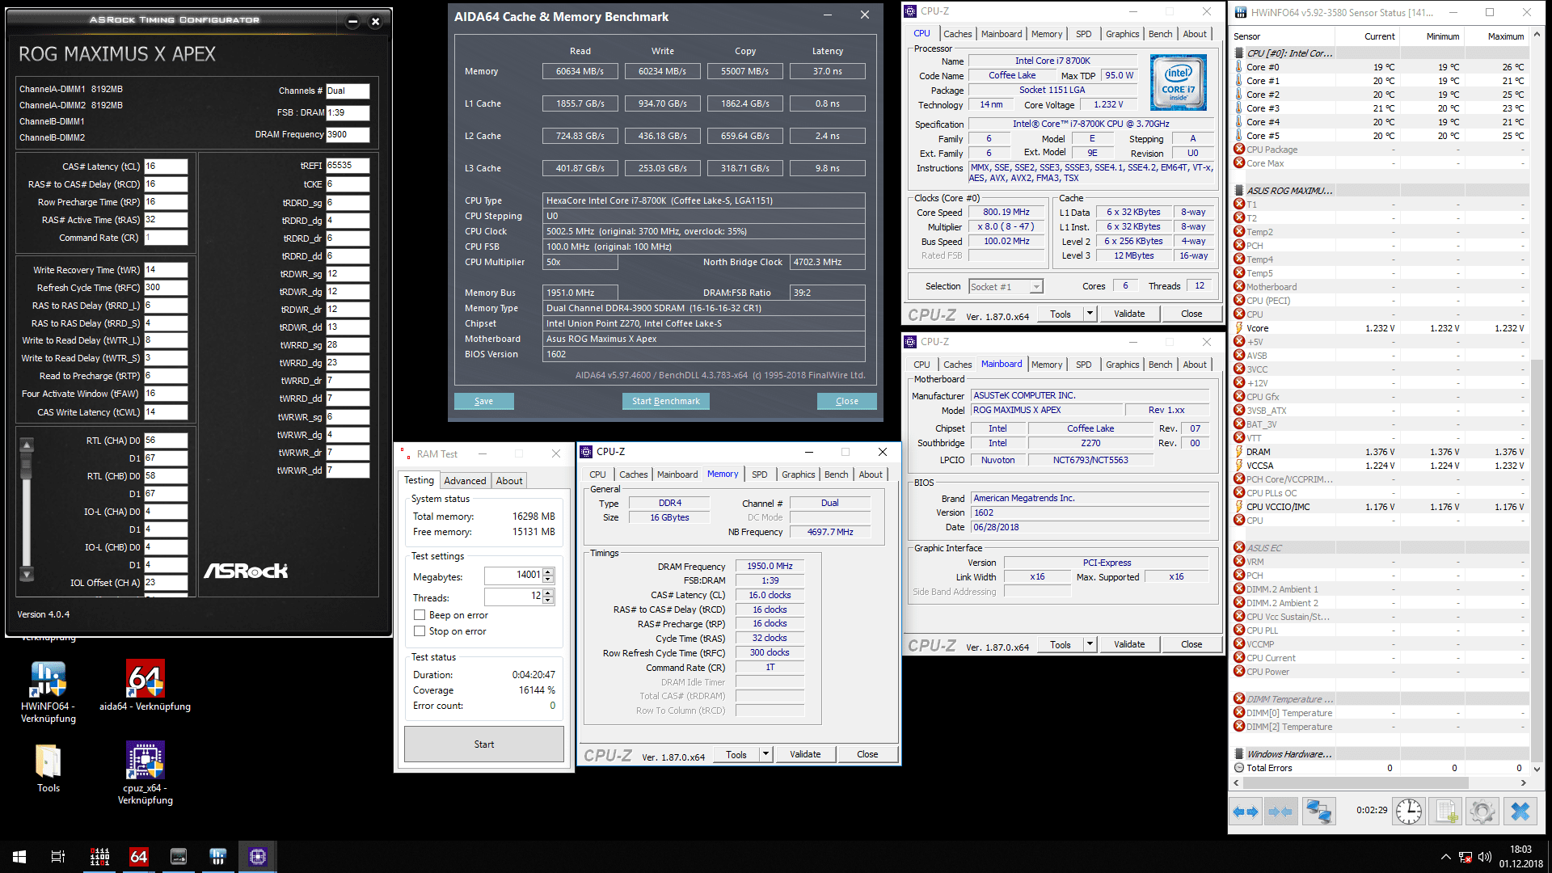Open Tools dropdown arrow in CPU-Z Mainboard window
1552x873 pixels.
[x=1090, y=644]
